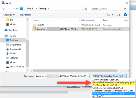Expand the File name history dropdown
Viewport: 136px width, 98px height.
[88, 76]
